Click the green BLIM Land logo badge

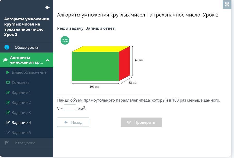click(65, 40)
